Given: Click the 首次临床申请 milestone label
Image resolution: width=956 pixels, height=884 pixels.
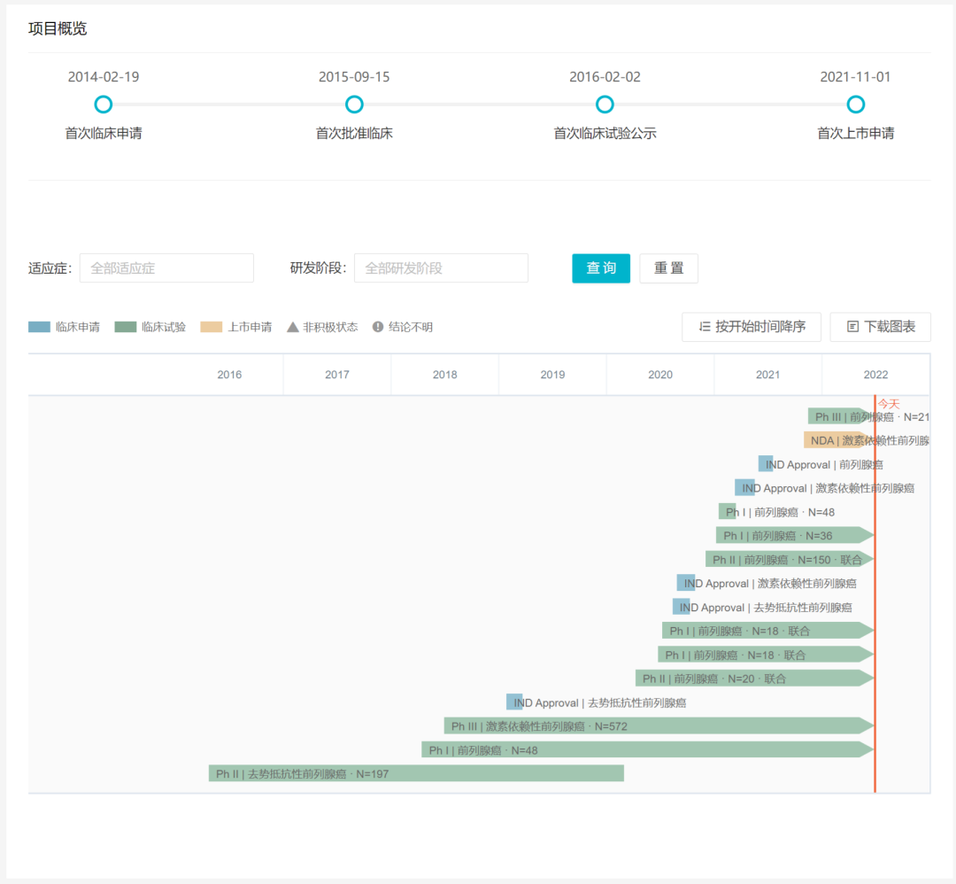Looking at the screenshot, I should 104,133.
